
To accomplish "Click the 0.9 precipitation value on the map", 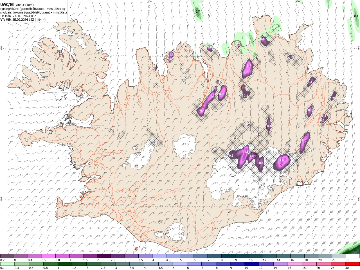I will pyautogui.click(x=221, y=94).
